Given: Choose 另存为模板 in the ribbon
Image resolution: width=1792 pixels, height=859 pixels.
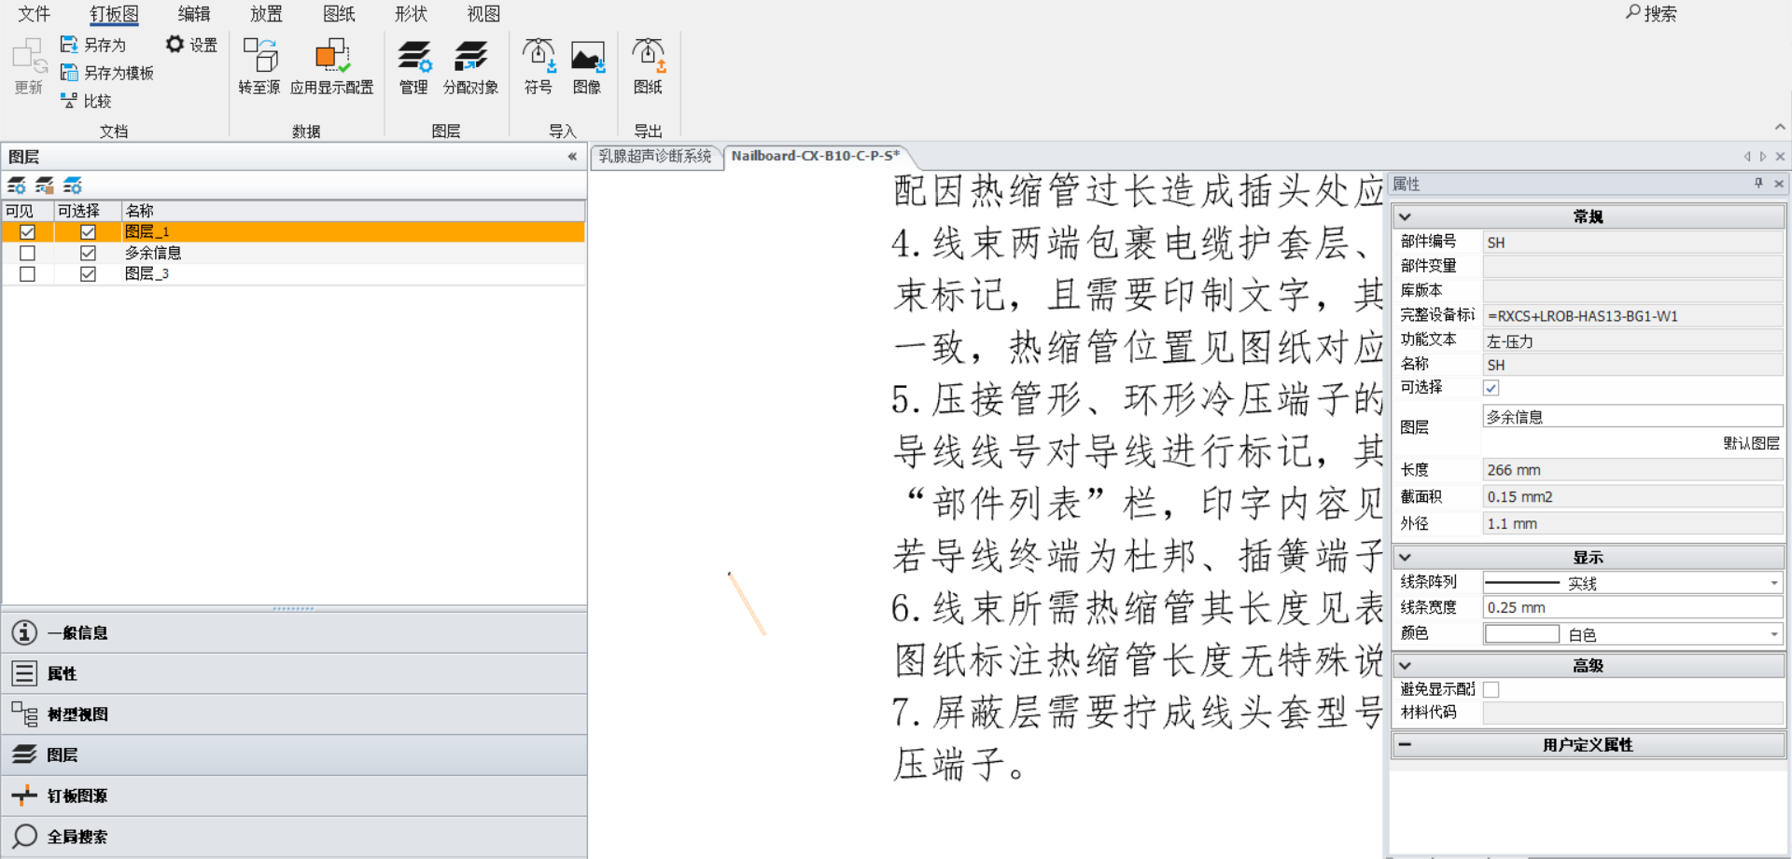Looking at the screenshot, I should click(x=107, y=73).
